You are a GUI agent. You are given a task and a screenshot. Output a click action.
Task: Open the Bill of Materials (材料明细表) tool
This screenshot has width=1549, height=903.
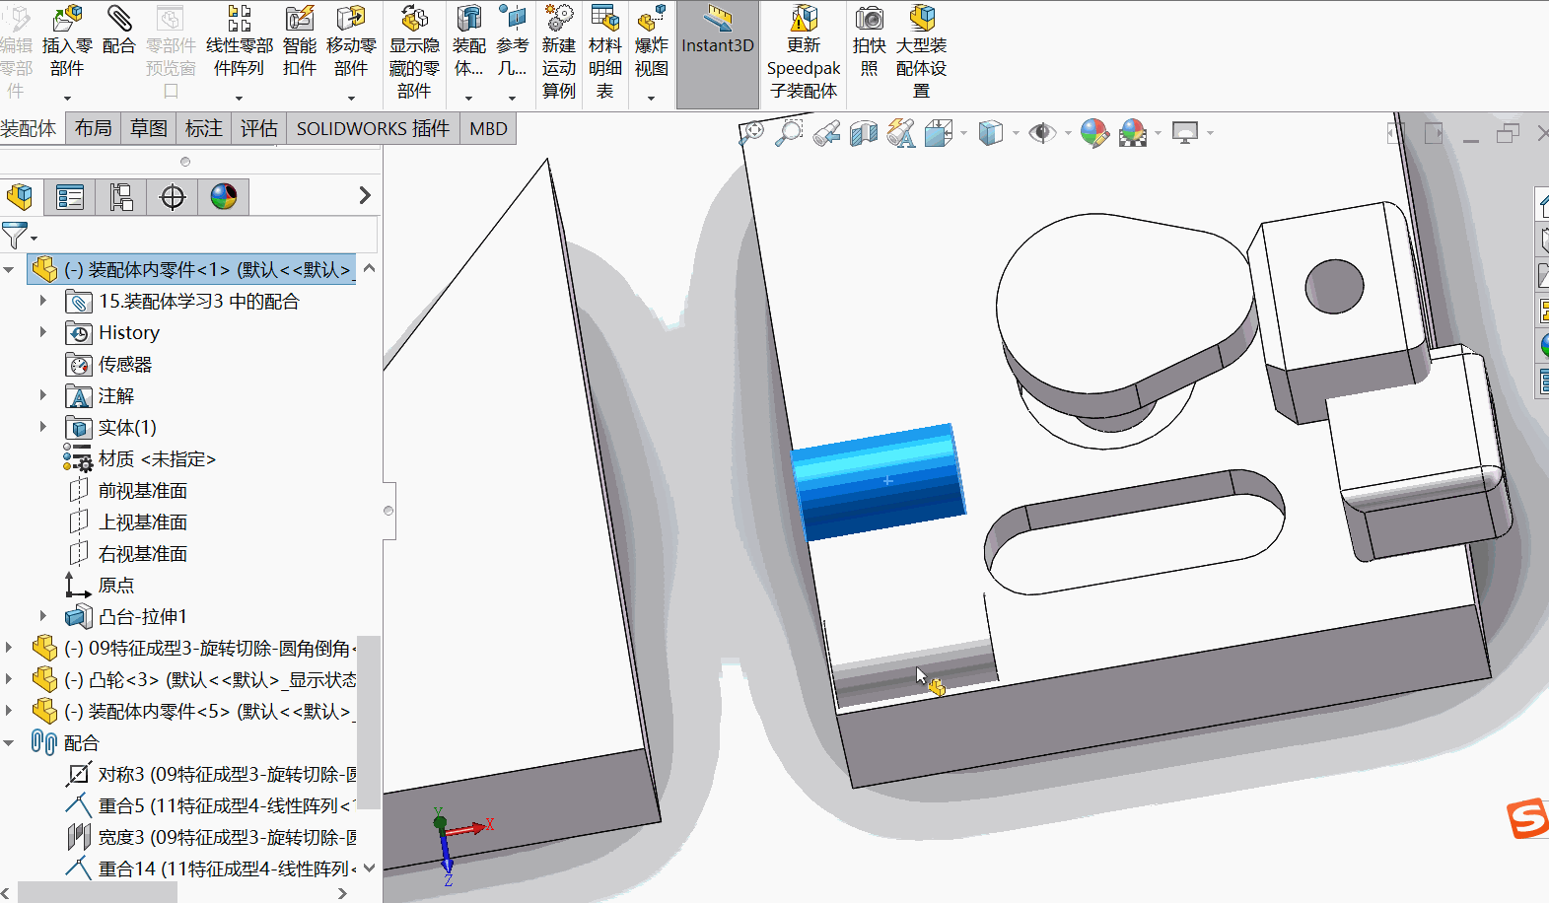(604, 51)
